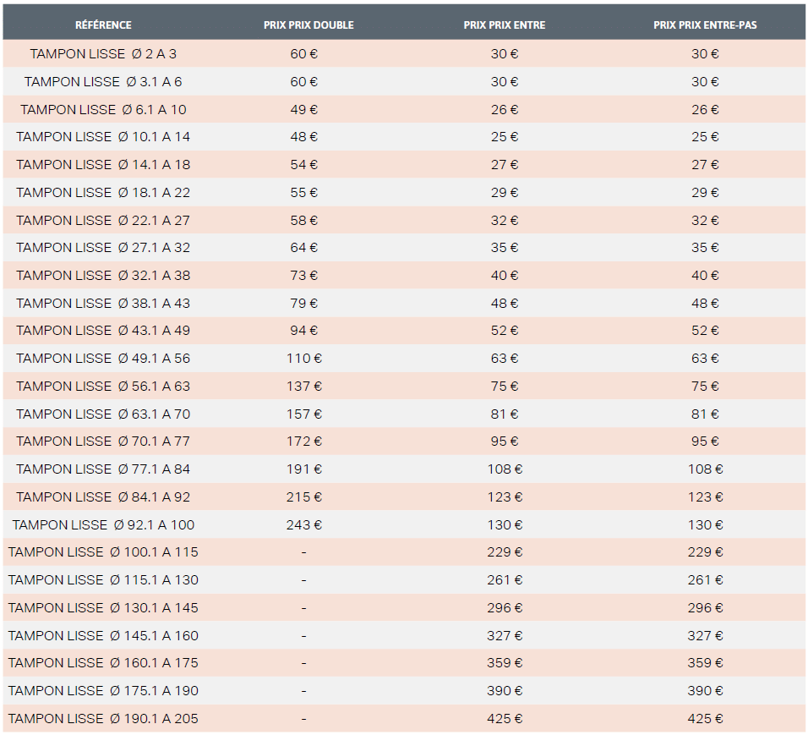This screenshot has width=808, height=735.
Task: Click the RÉFÉRENCE column header
Action: point(103,25)
